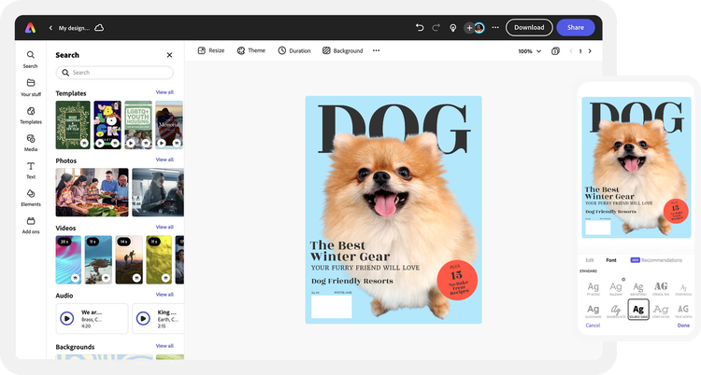Click the Resize tool in toolbar
Image resolution: width=701 pixels, height=375 pixels.
pyautogui.click(x=210, y=50)
